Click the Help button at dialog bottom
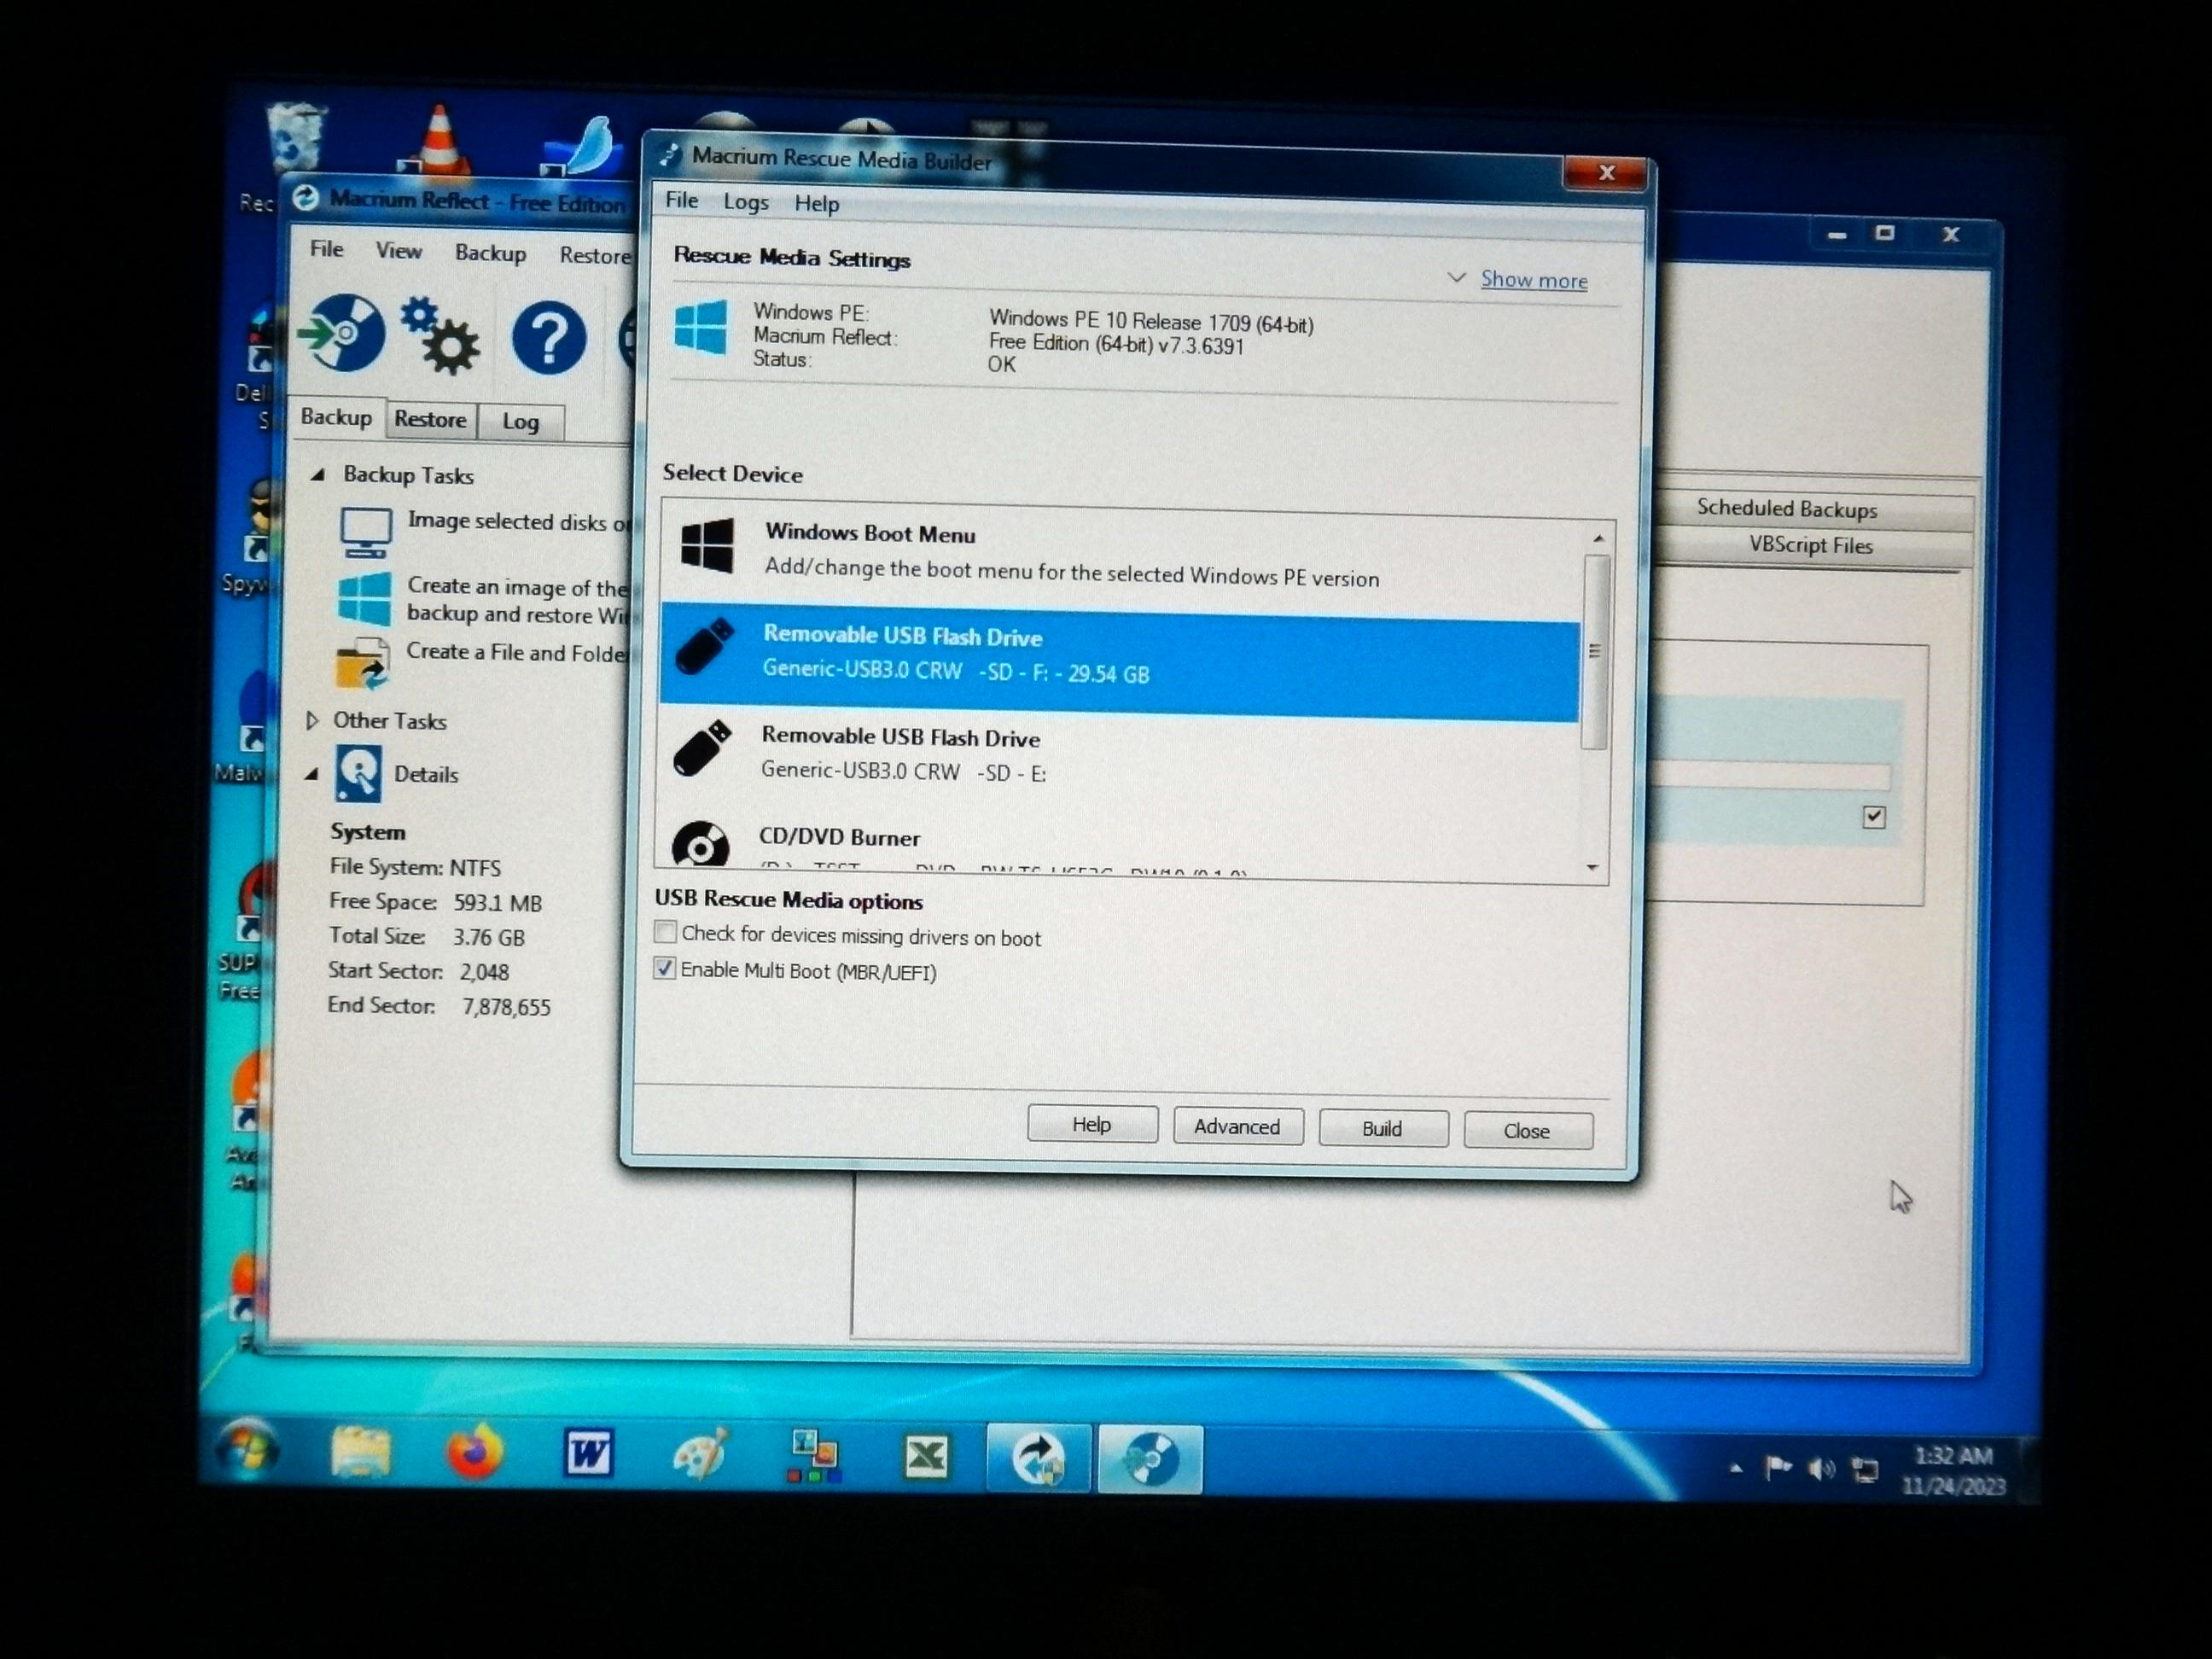The height and width of the screenshot is (1659, 2212). (x=1092, y=1125)
